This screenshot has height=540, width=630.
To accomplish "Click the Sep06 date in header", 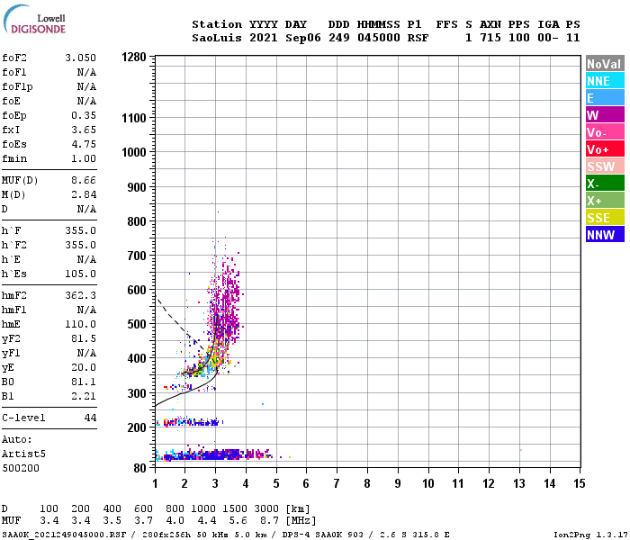I will coord(303,38).
